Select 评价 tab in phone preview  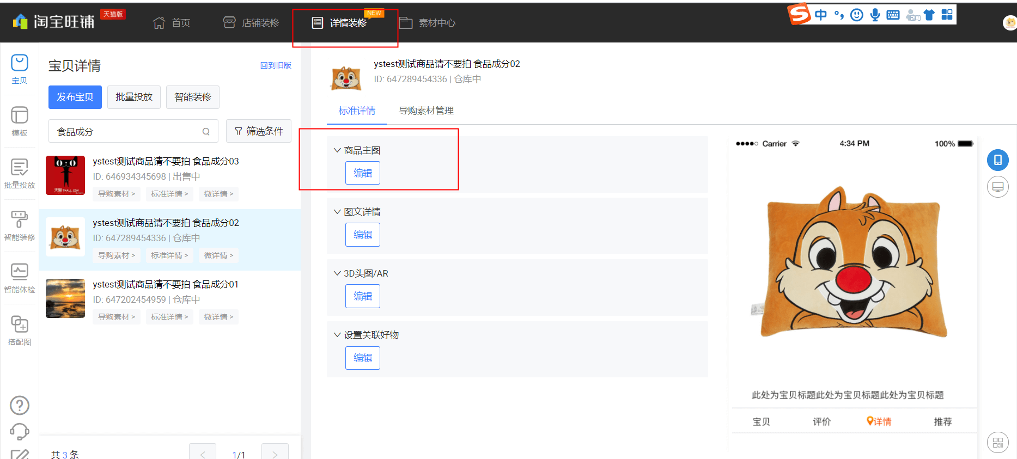[x=821, y=421]
